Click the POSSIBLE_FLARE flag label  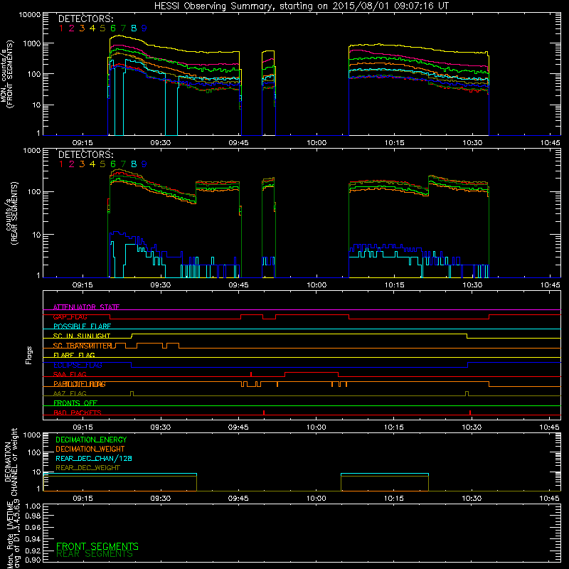pyautogui.click(x=82, y=326)
